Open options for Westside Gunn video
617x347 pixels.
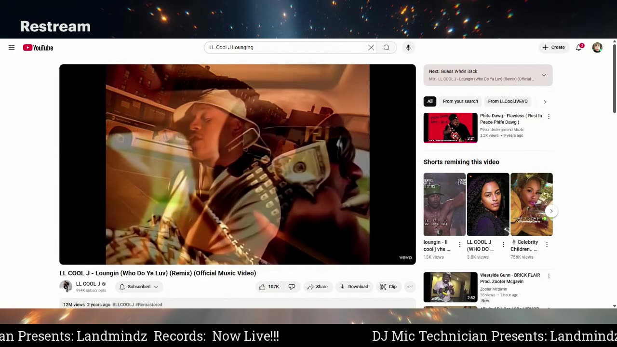point(549,276)
